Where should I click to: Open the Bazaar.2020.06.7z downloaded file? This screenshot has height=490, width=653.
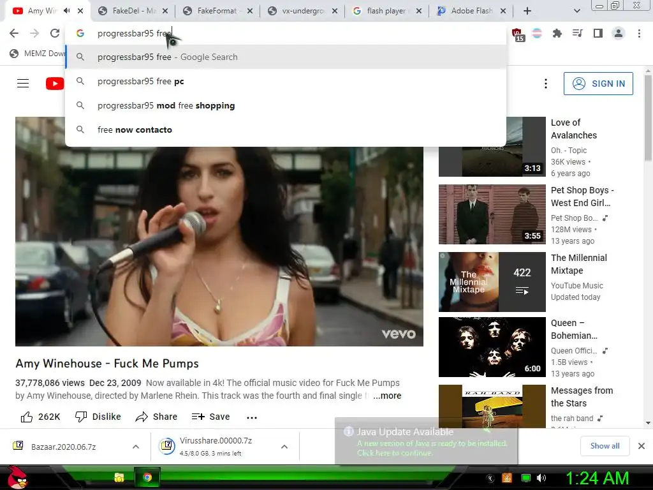pyautogui.click(x=63, y=447)
